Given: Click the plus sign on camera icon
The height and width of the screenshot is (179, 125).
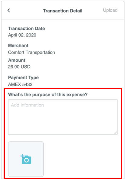Looking at the screenshot, I should [22, 156].
